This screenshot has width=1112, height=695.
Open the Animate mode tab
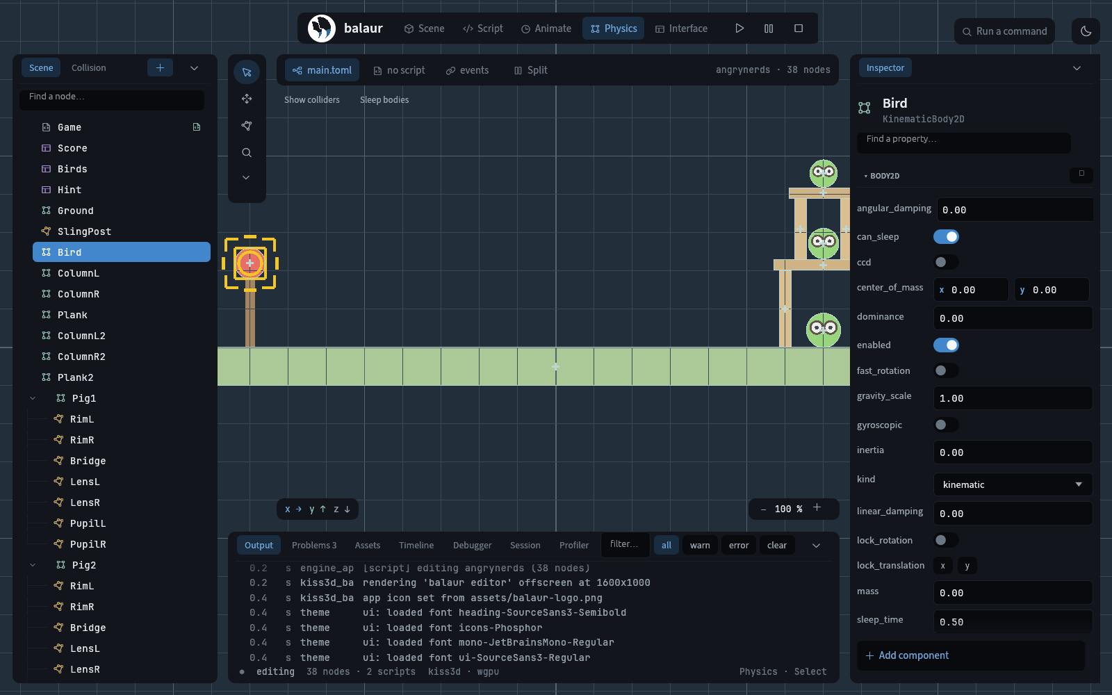coord(546,28)
